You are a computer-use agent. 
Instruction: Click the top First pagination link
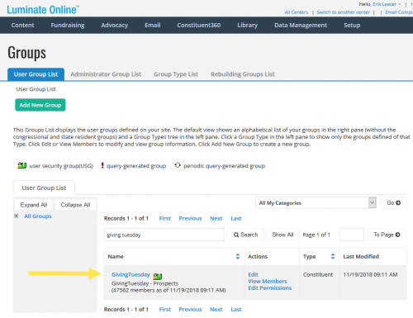coord(165,218)
